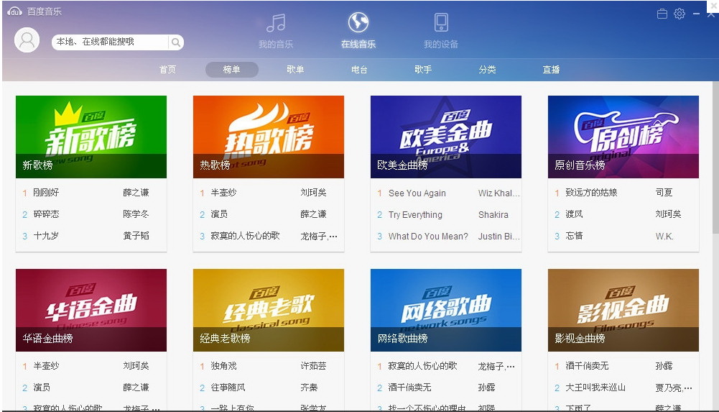The width and height of the screenshot is (719, 412).
Task: Play 致远方的姑娘
Action: coord(591,193)
